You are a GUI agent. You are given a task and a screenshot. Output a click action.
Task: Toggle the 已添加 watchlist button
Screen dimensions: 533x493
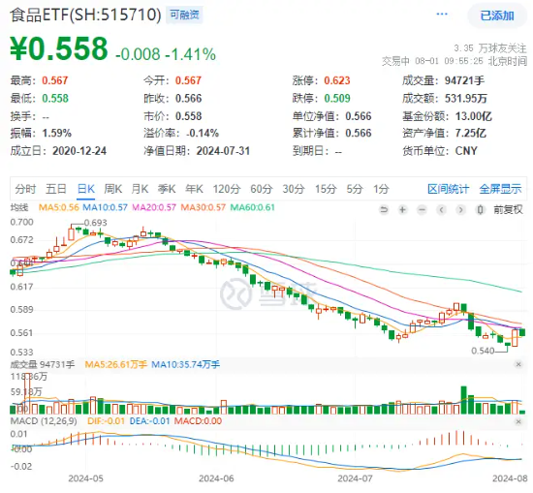click(497, 15)
